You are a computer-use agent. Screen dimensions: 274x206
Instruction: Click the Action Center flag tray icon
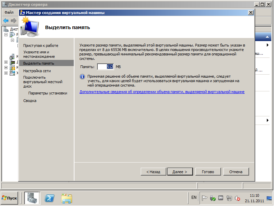pyautogui.click(x=204, y=198)
